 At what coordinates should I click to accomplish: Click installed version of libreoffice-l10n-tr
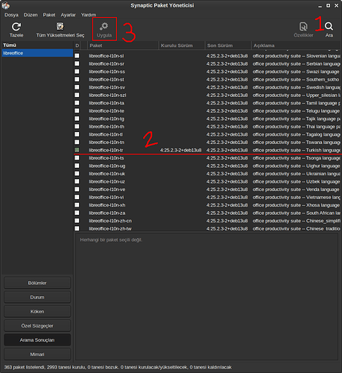coord(180,150)
